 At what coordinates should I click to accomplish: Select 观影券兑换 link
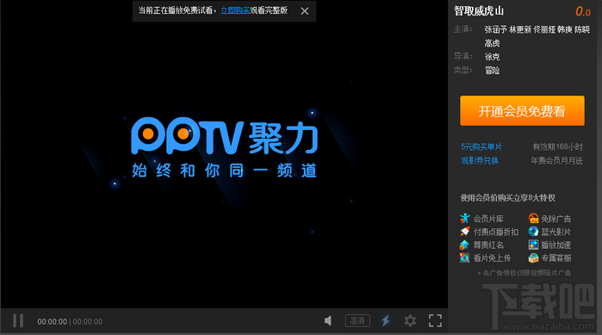tap(480, 161)
